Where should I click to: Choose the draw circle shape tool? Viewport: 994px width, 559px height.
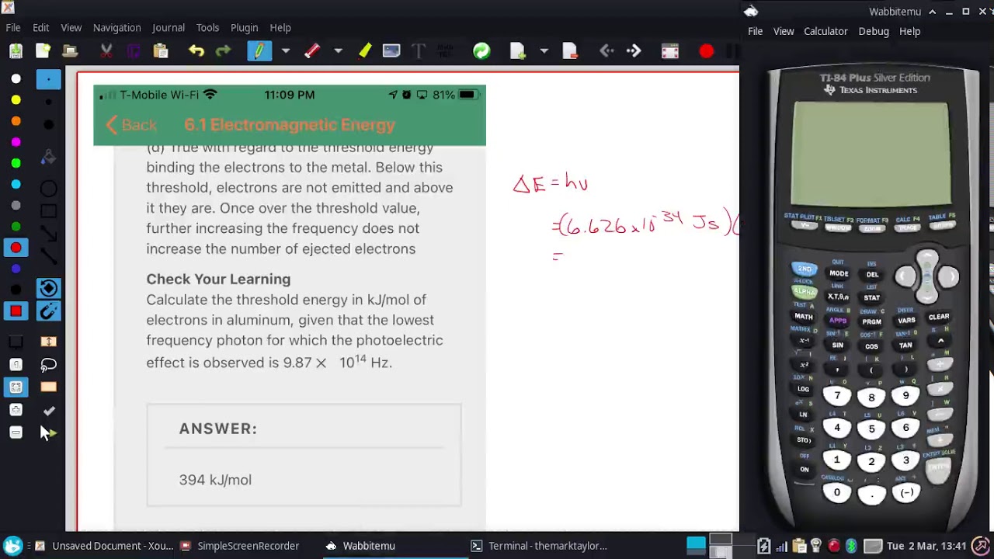click(48, 189)
